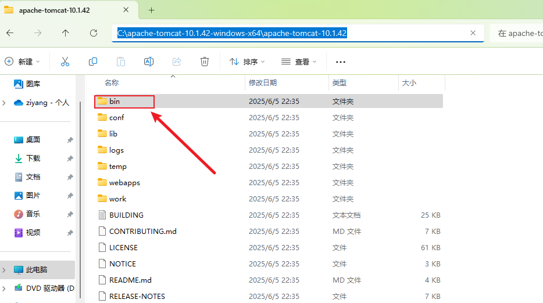Screen dimensions: 543x303
Task: Unpin 视频 using its pin icon
Action: pos(70,233)
